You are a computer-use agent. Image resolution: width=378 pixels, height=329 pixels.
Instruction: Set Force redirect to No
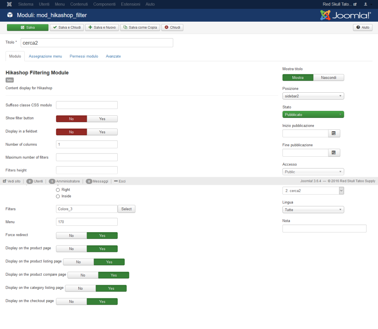pos(71,236)
